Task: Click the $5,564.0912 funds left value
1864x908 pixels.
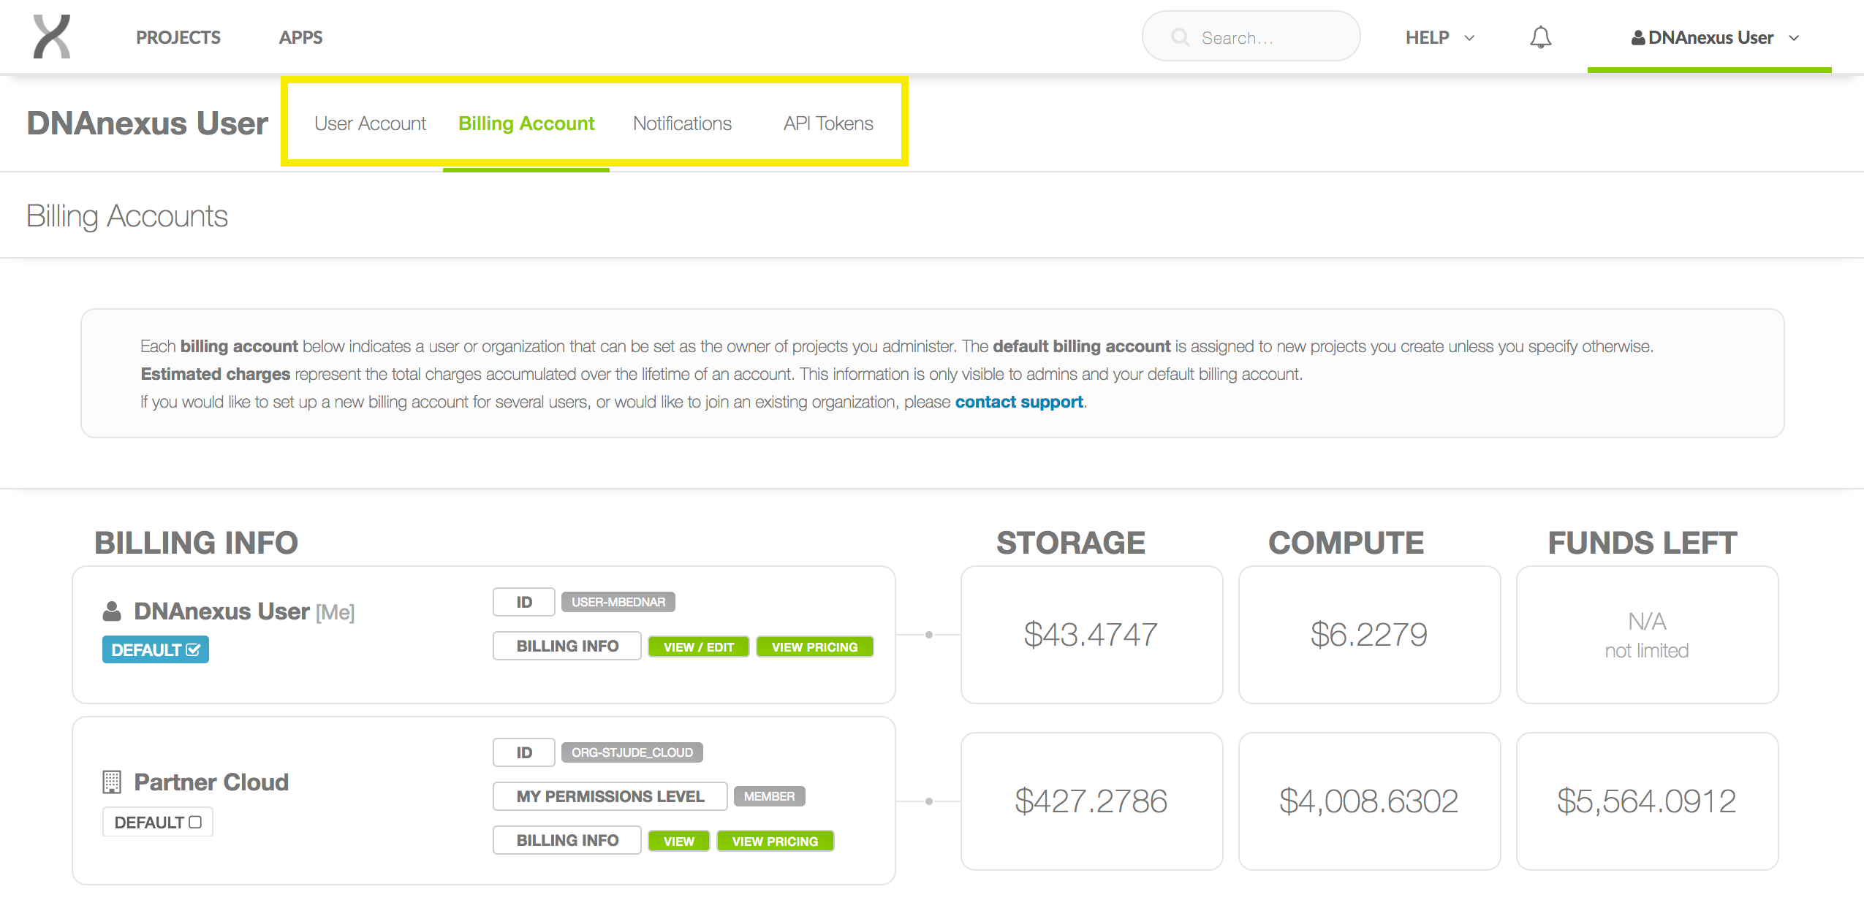Action: 1647,801
